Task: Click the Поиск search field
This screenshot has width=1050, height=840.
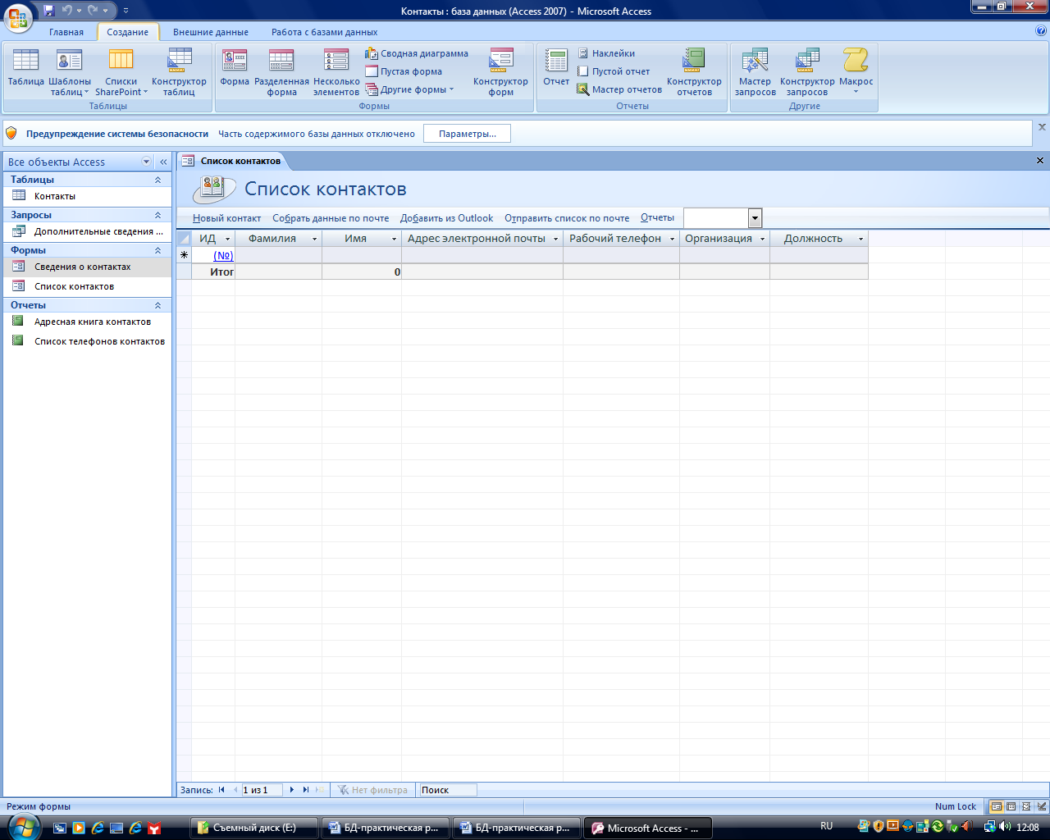Action: tap(447, 790)
